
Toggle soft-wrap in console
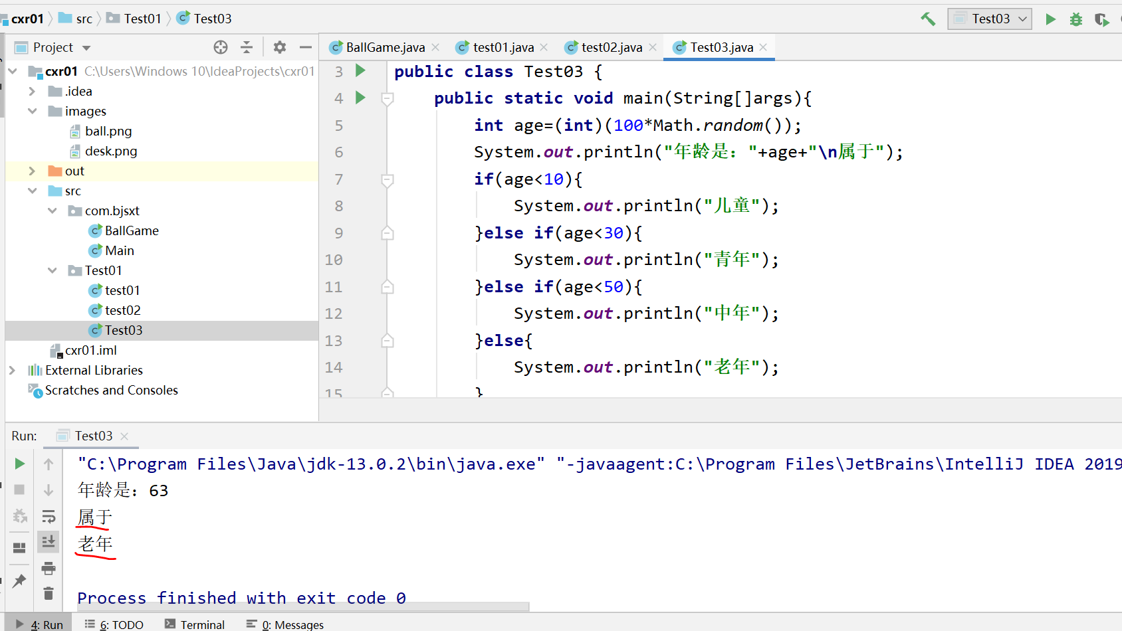pos(49,516)
